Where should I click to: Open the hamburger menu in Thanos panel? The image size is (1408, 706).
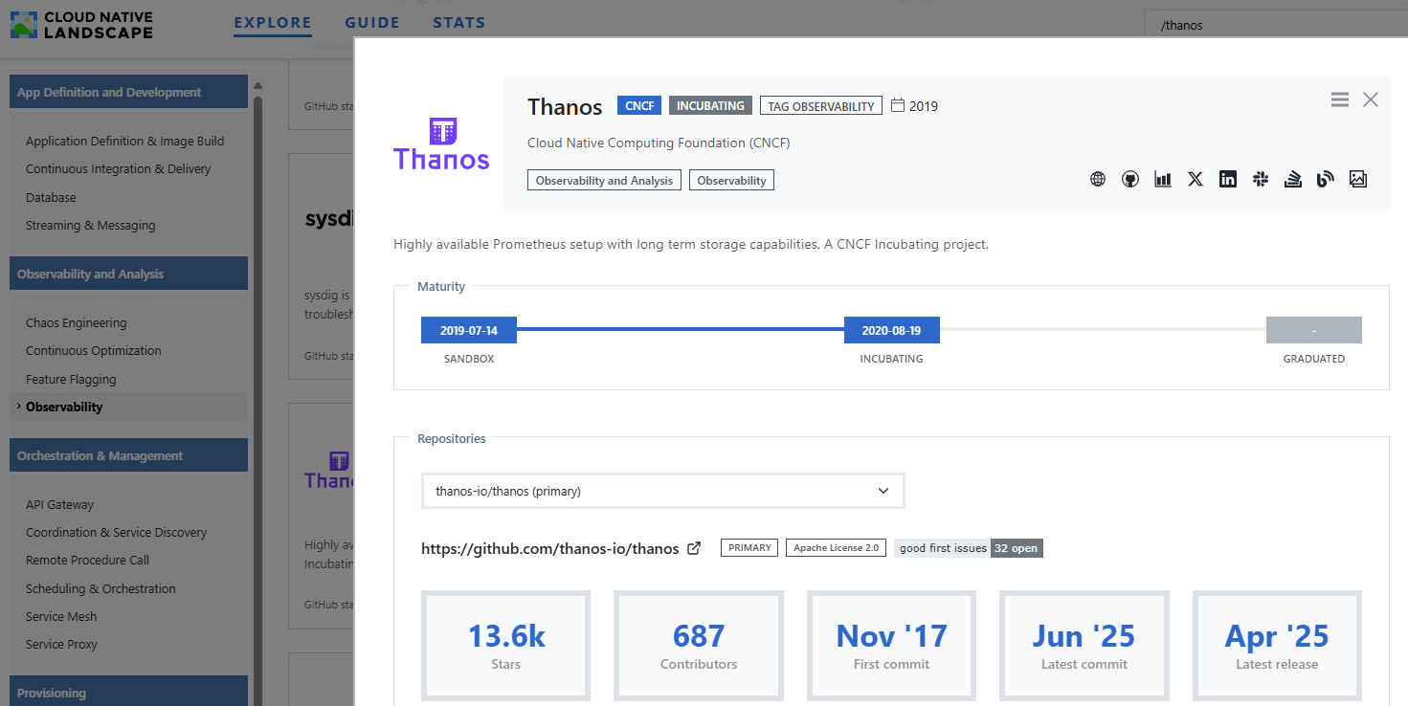(x=1340, y=99)
